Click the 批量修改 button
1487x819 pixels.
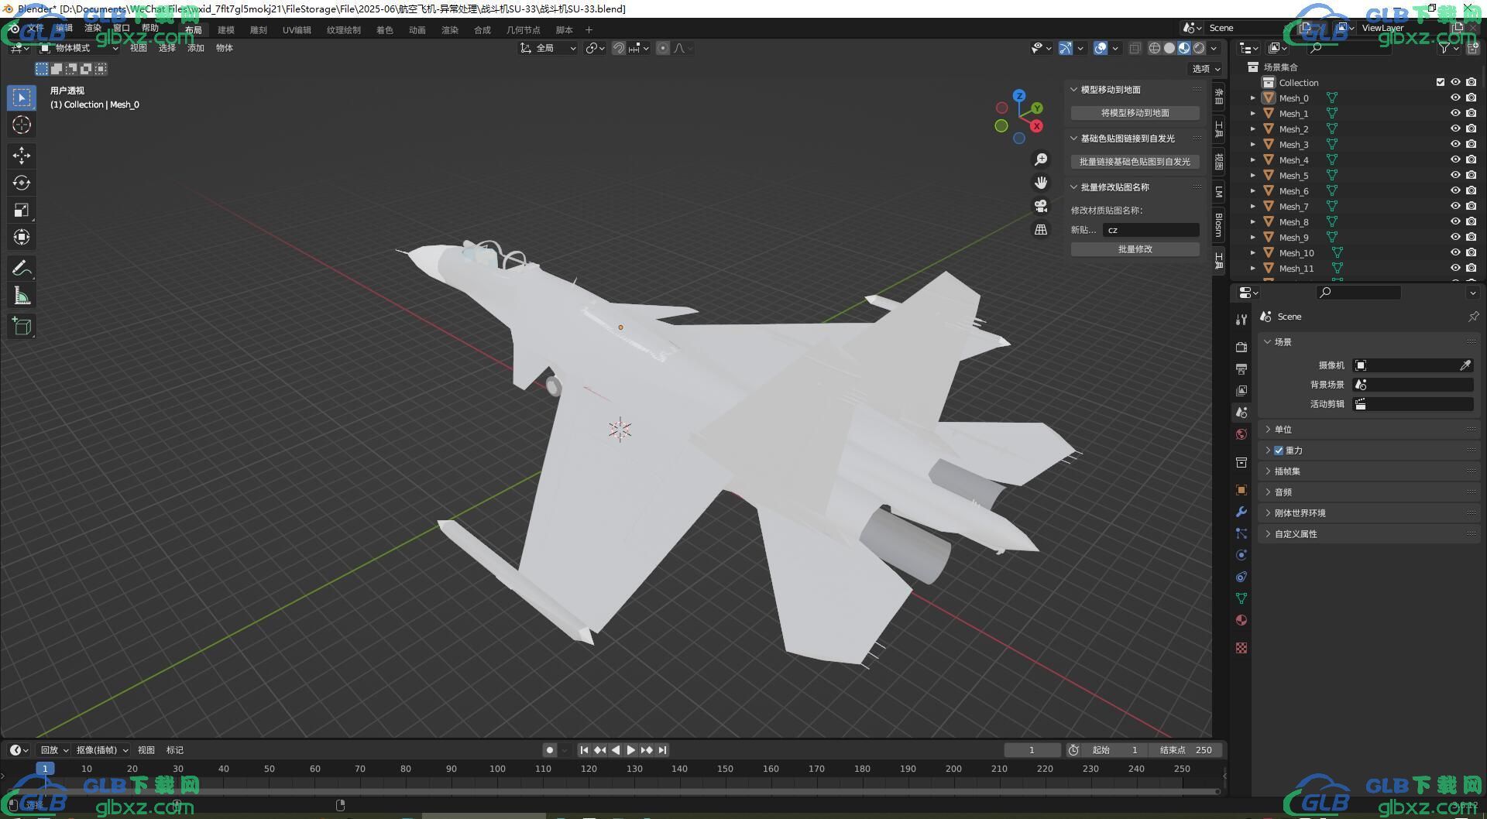pyautogui.click(x=1135, y=249)
